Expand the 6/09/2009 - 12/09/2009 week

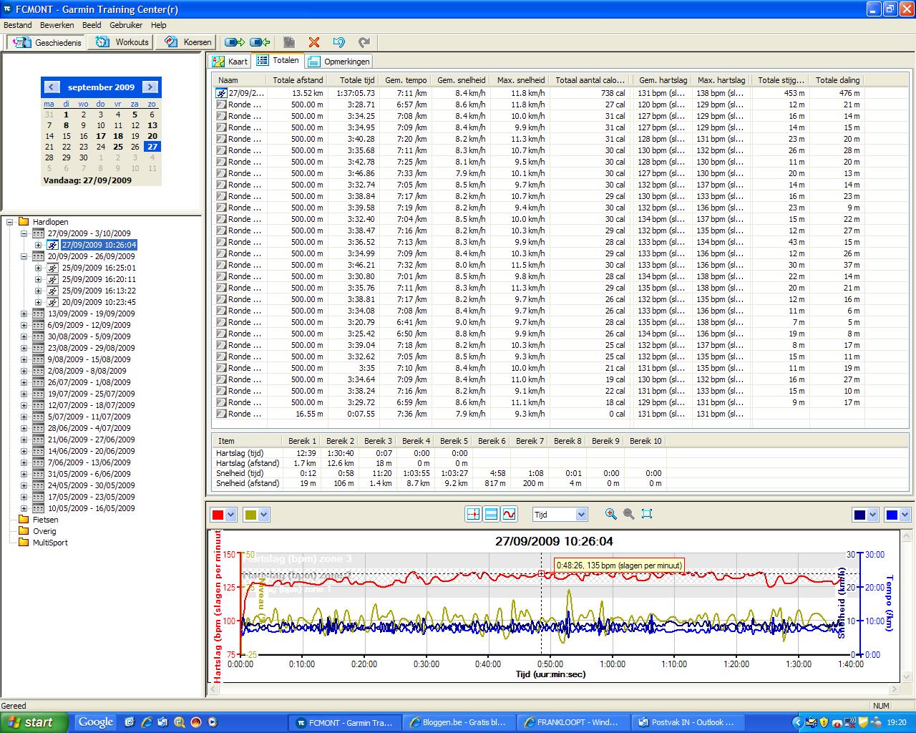point(24,325)
